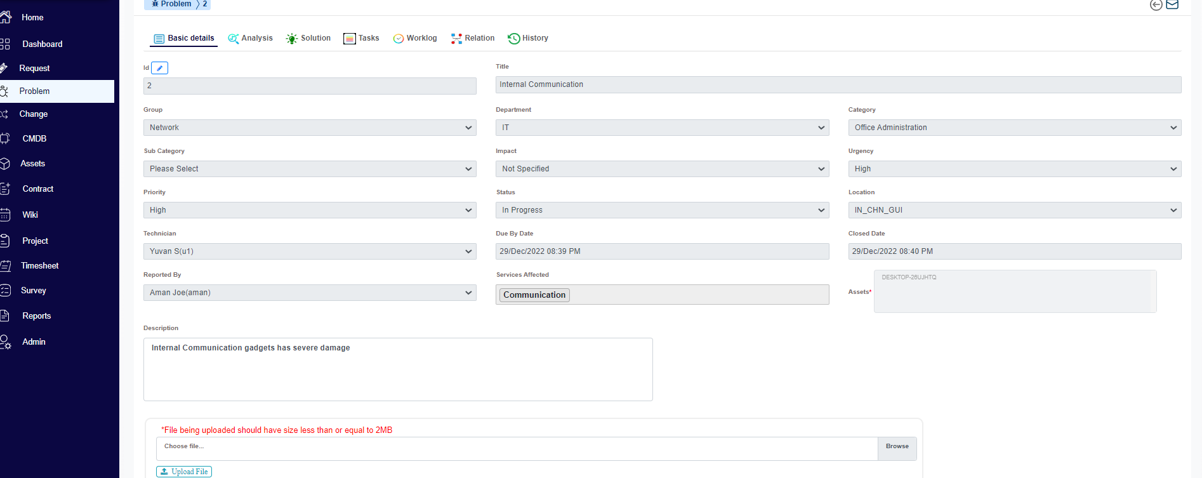Viewport: 1202px width, 478px height.
Task: Click the Worklog clock icon
Action: [399, 39]
